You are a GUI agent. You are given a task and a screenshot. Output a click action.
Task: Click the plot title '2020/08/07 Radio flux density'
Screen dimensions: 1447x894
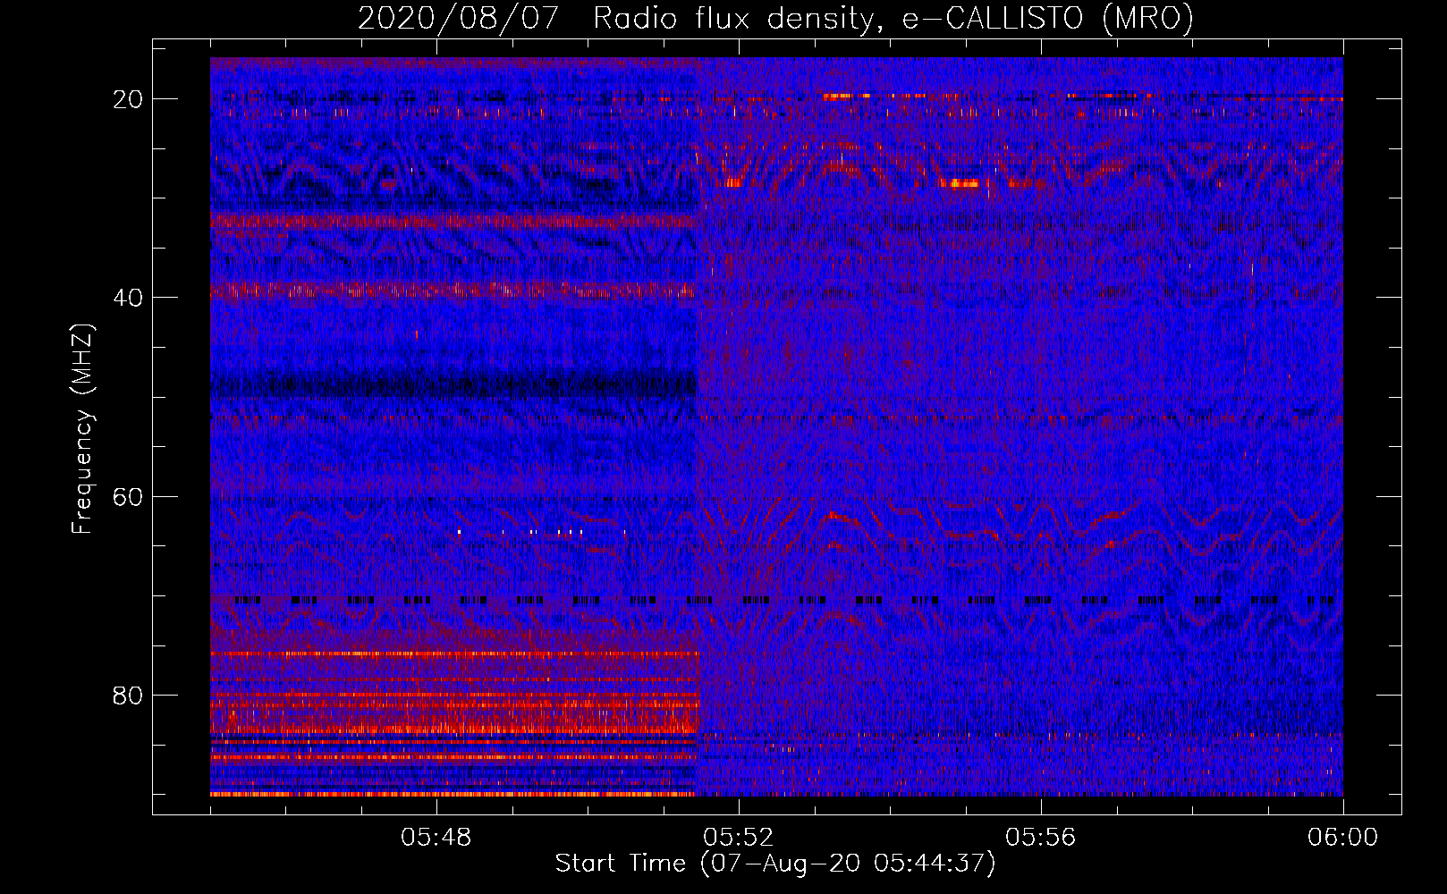[776, 18]
